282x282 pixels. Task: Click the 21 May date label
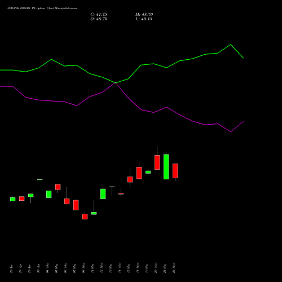[x=165, y=268]
